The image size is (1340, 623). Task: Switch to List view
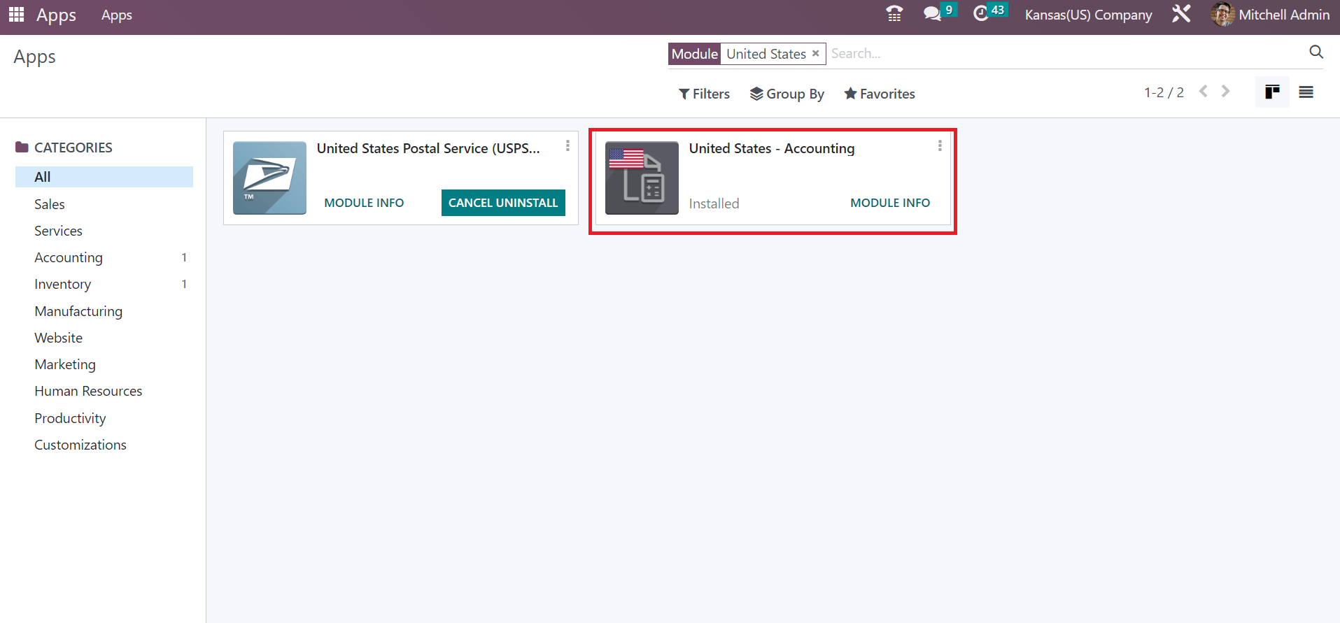tap(1306, 92)
